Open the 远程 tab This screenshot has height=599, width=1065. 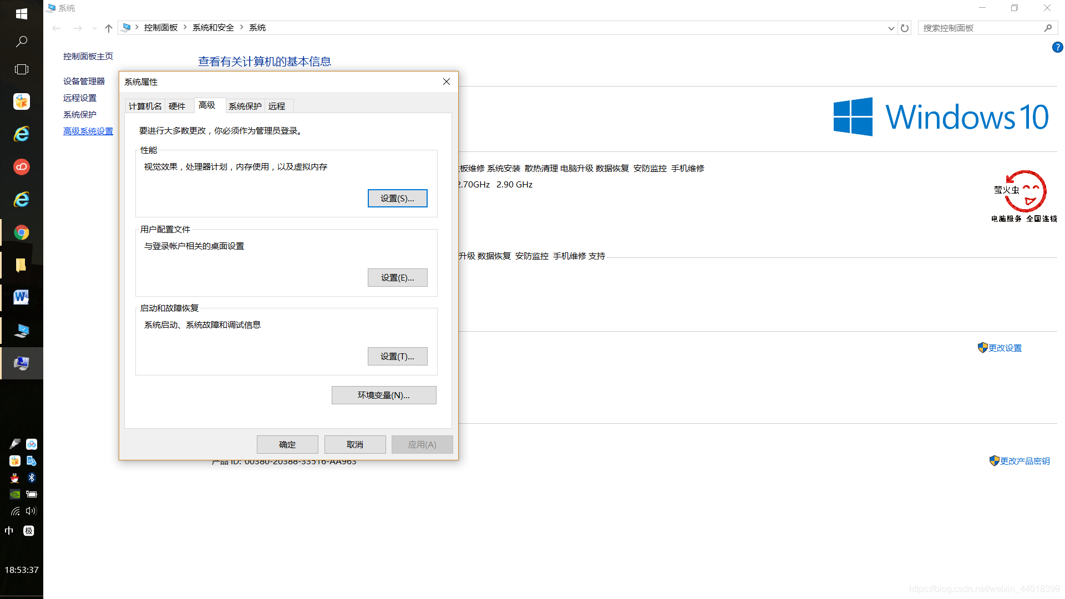pyautogui.click(x=277, y=106)
